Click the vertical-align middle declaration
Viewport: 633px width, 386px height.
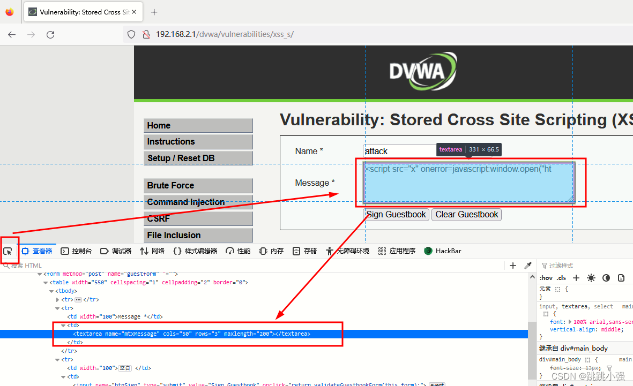pos(586,330)
